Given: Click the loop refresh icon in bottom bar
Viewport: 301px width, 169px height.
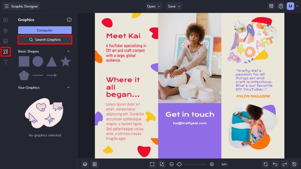Looking at the screenshot, I should coord(266,164).
